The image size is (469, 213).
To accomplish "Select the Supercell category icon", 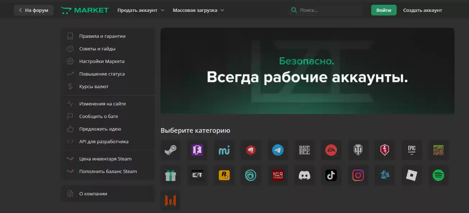I will [305, 150].
